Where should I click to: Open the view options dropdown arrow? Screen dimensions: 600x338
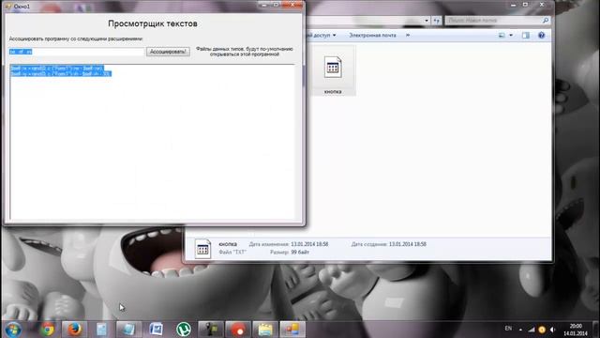(x=511, y=36)
